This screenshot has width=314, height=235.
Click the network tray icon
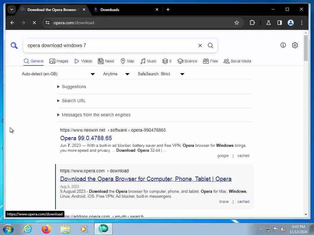click(x=268, y=229)
